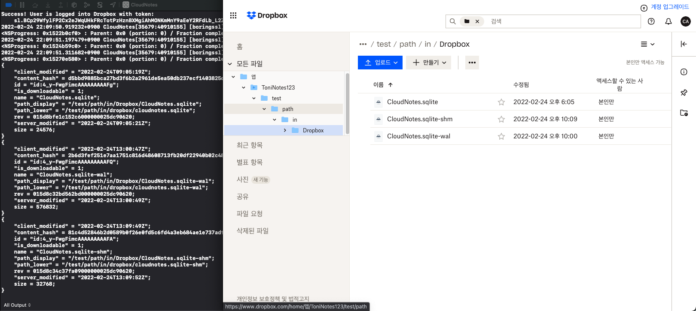Select ToniNotes123 folder in tree
The width and height of the screenshot is (696, 311).
[x=278, y=87]
